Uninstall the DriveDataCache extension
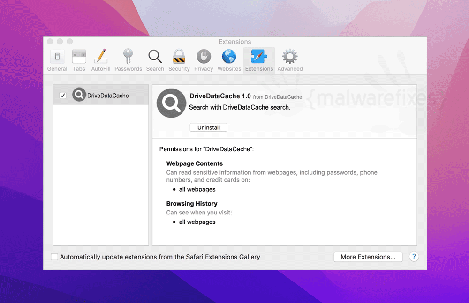Image resolution: width=469 pixels, height=303 pixels. 209,127
